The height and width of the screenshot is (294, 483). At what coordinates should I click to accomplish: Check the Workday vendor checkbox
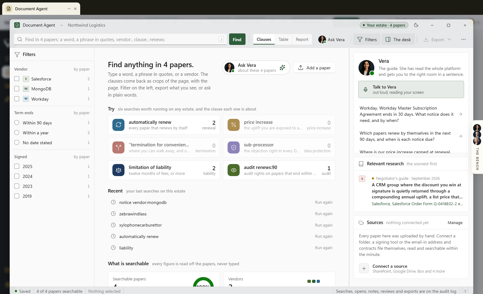click(x=17, y=98)
